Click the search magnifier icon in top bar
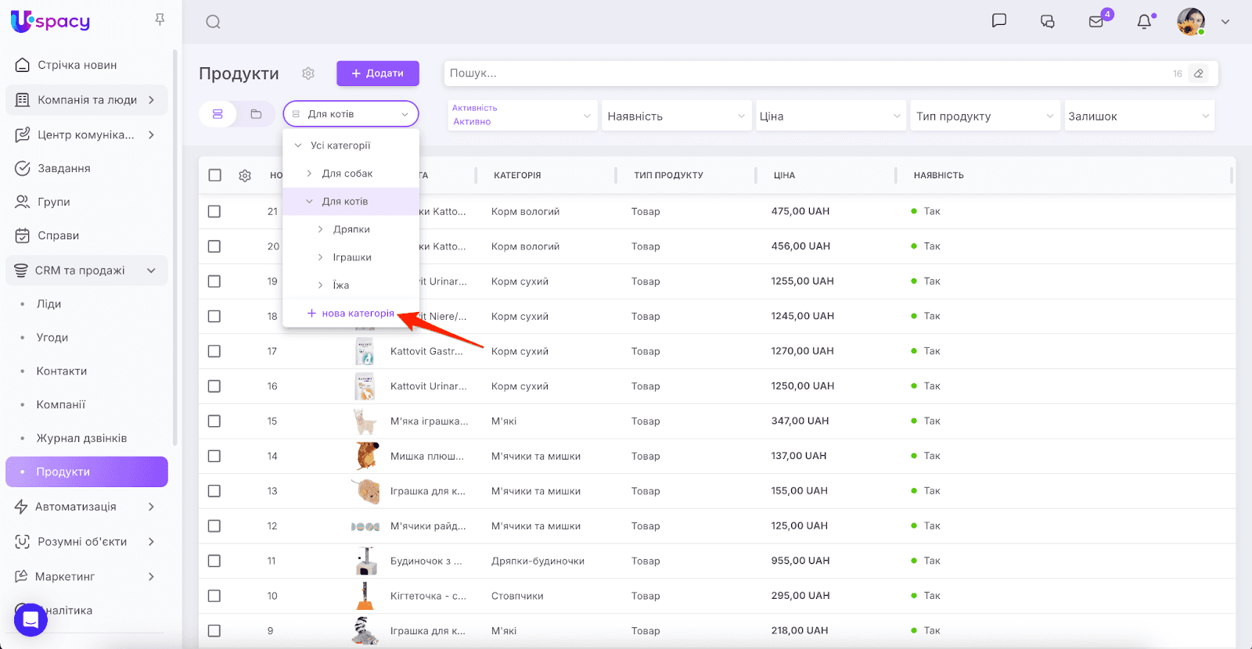Image resolution: width=1252 pixels, height=649 pixels. pos(213,22)
